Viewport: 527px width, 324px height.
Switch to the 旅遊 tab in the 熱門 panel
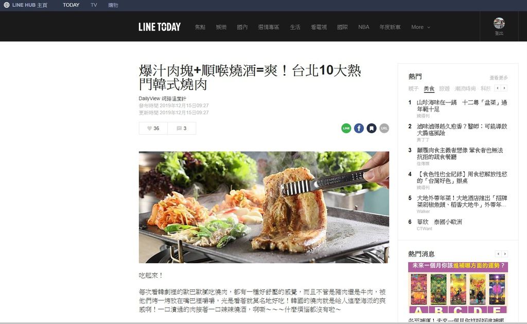[x=444, y=88]
